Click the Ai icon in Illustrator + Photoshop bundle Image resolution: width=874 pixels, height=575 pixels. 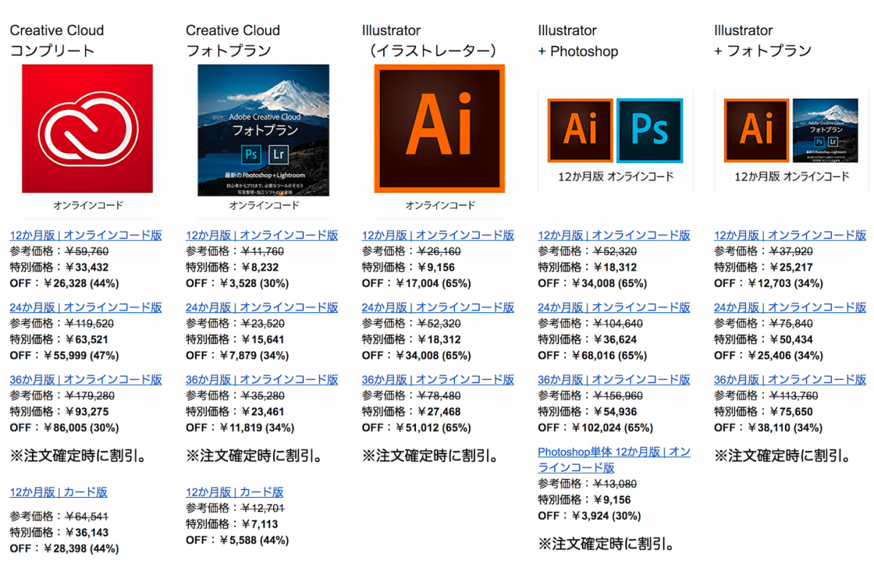(580, 130)
